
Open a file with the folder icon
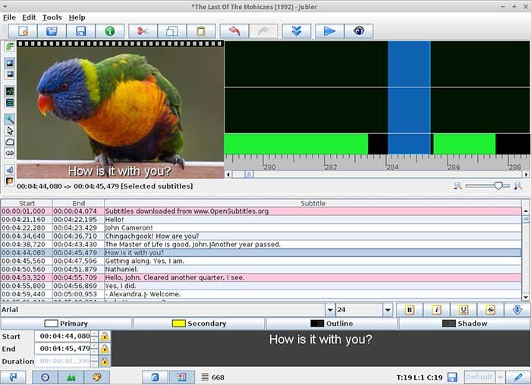click(52, 31)
